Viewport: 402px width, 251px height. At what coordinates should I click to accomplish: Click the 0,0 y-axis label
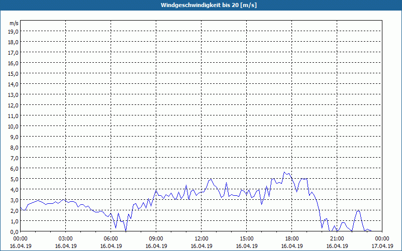(15, 232)
